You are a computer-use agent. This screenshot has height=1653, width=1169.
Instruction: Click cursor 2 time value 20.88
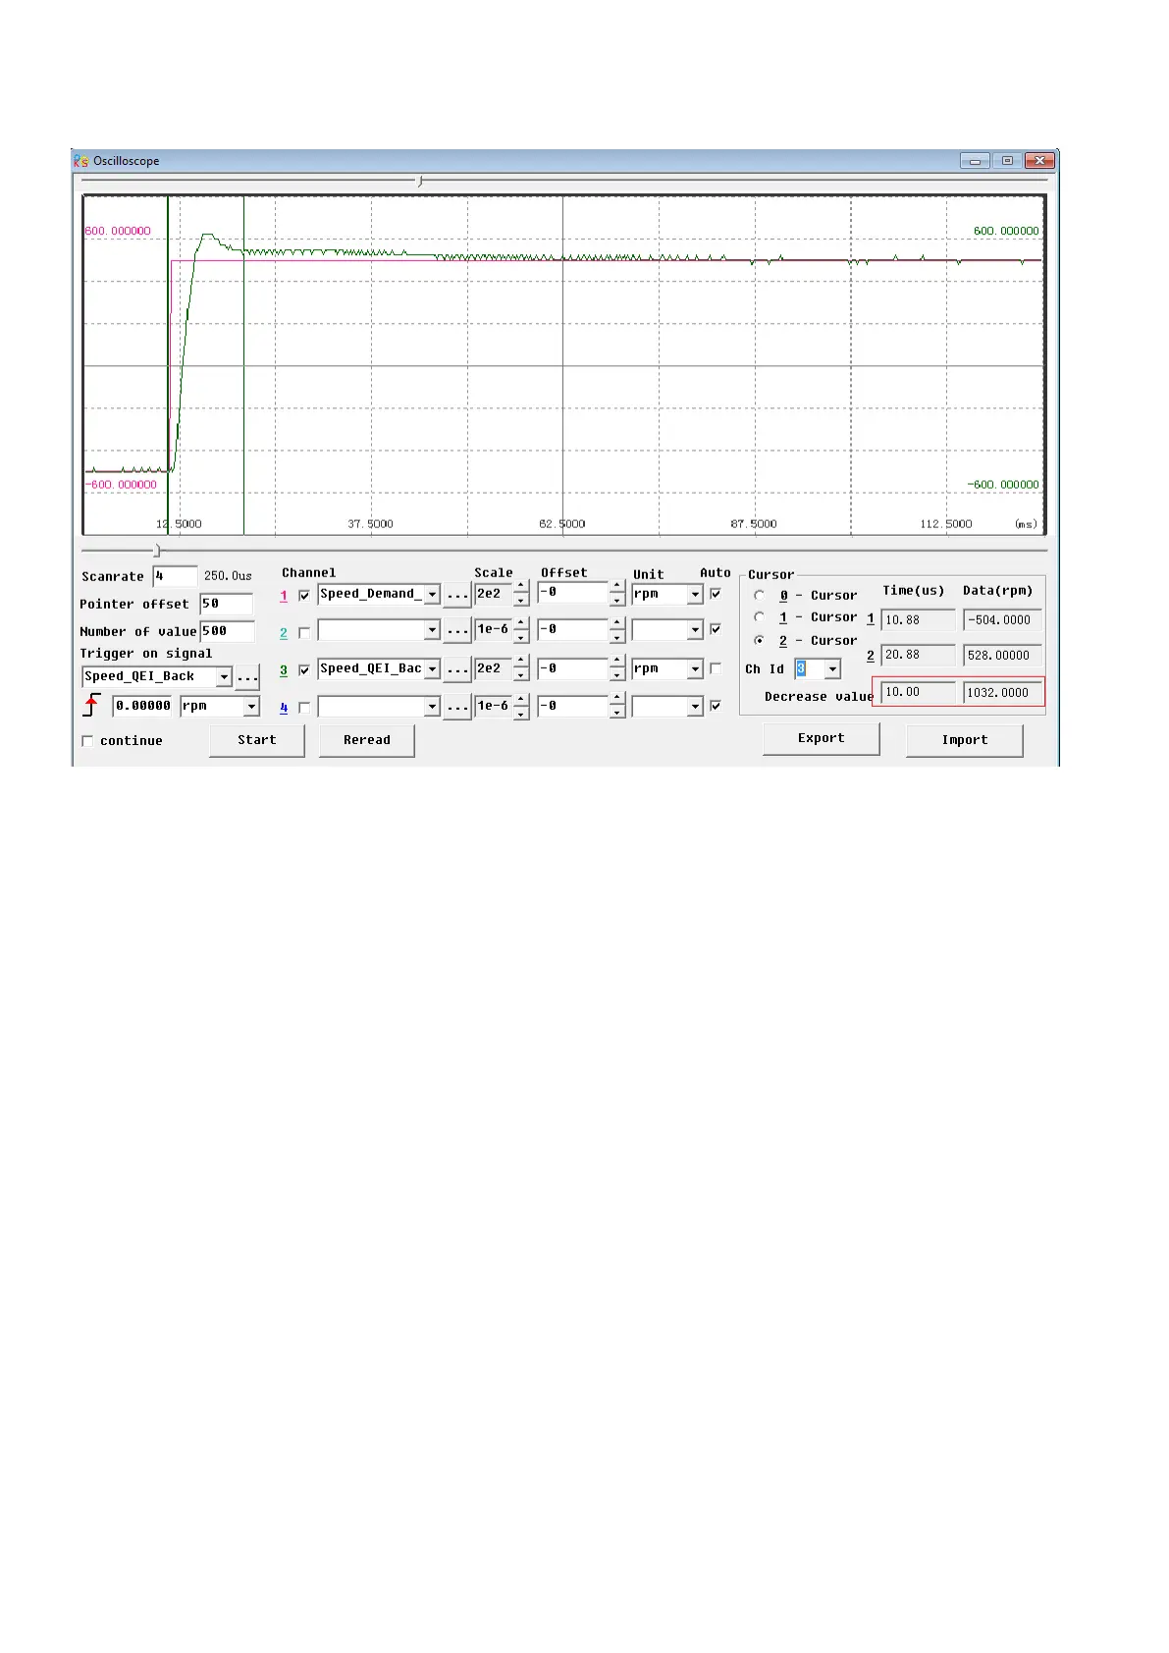(918, 656)
